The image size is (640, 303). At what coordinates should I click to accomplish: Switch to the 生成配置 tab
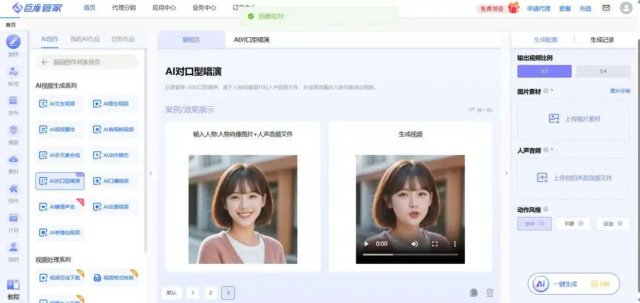[x=546, y=40]
